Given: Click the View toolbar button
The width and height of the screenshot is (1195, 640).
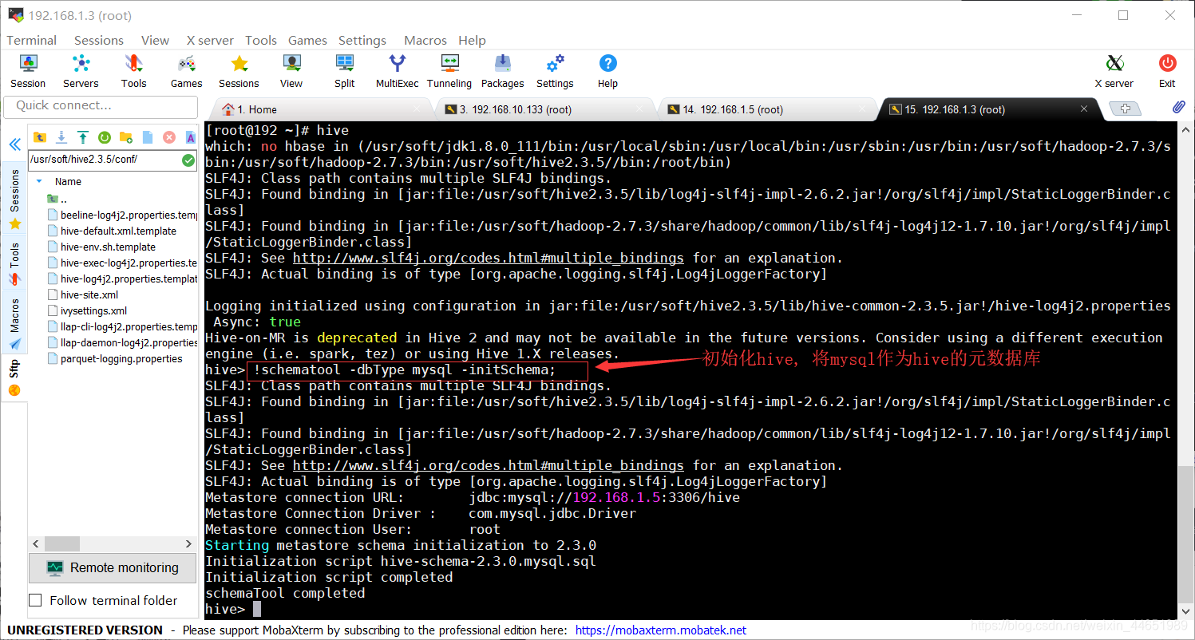Looking at the screenshot, I should [291, 71].
